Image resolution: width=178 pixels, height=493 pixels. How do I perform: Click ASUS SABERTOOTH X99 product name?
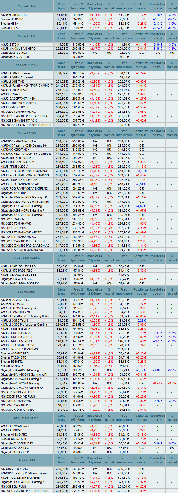coord(18,98)
